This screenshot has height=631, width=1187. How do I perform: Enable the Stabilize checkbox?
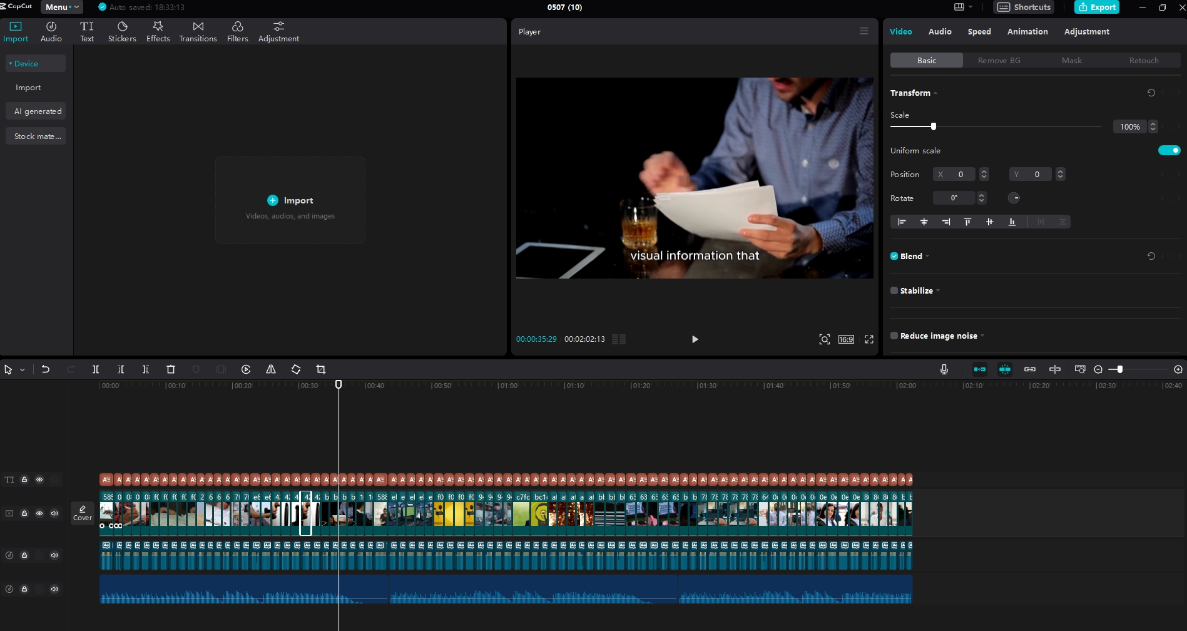tap(894, 290)
